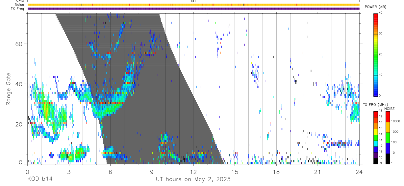The height and width of the screenshot is (186, 404).
Task: Click the 6 hour axis label
Action: click(x=111, y=172)
